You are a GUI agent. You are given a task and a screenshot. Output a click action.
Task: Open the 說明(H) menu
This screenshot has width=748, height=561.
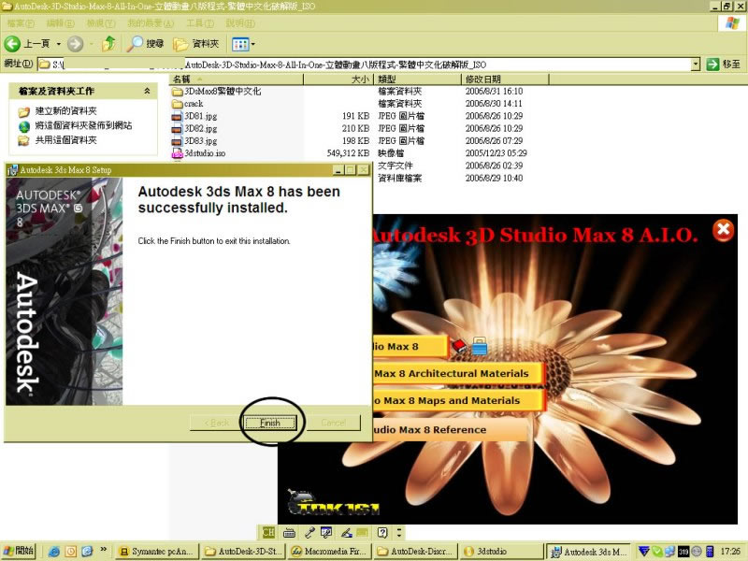240,22
